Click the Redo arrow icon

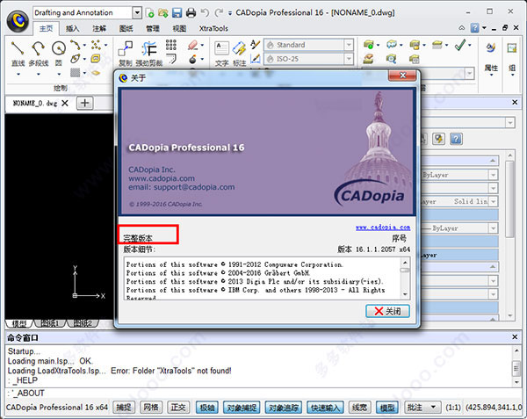pos(219,13)
